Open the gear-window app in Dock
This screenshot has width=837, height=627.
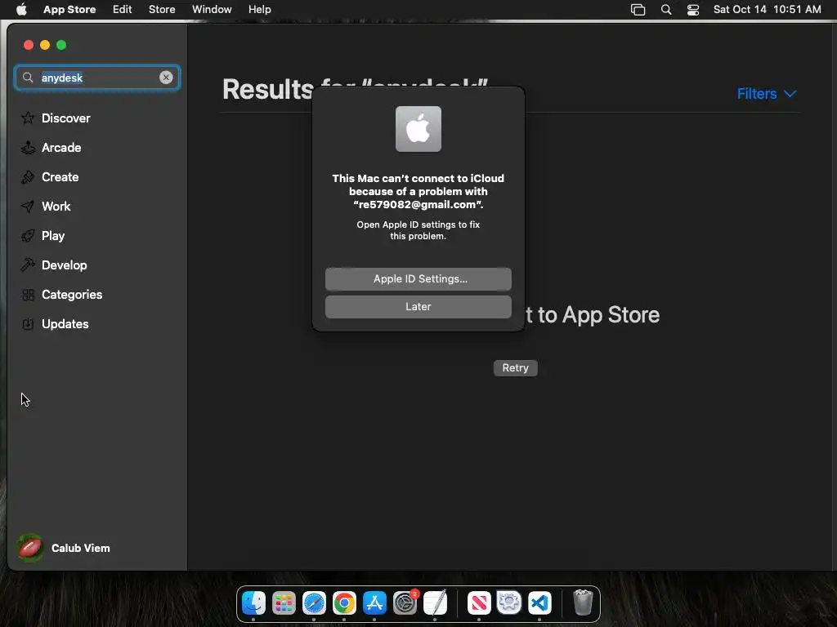[x=508, y=603]
